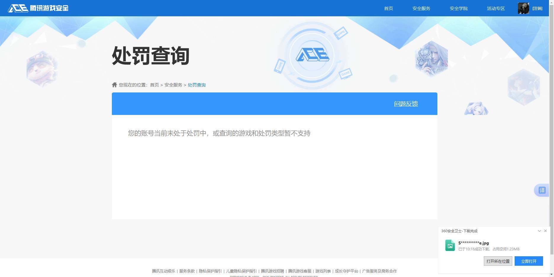Open the 腾讯游戏客服 footer link
The image size is (554, 277).
[300, 271]
